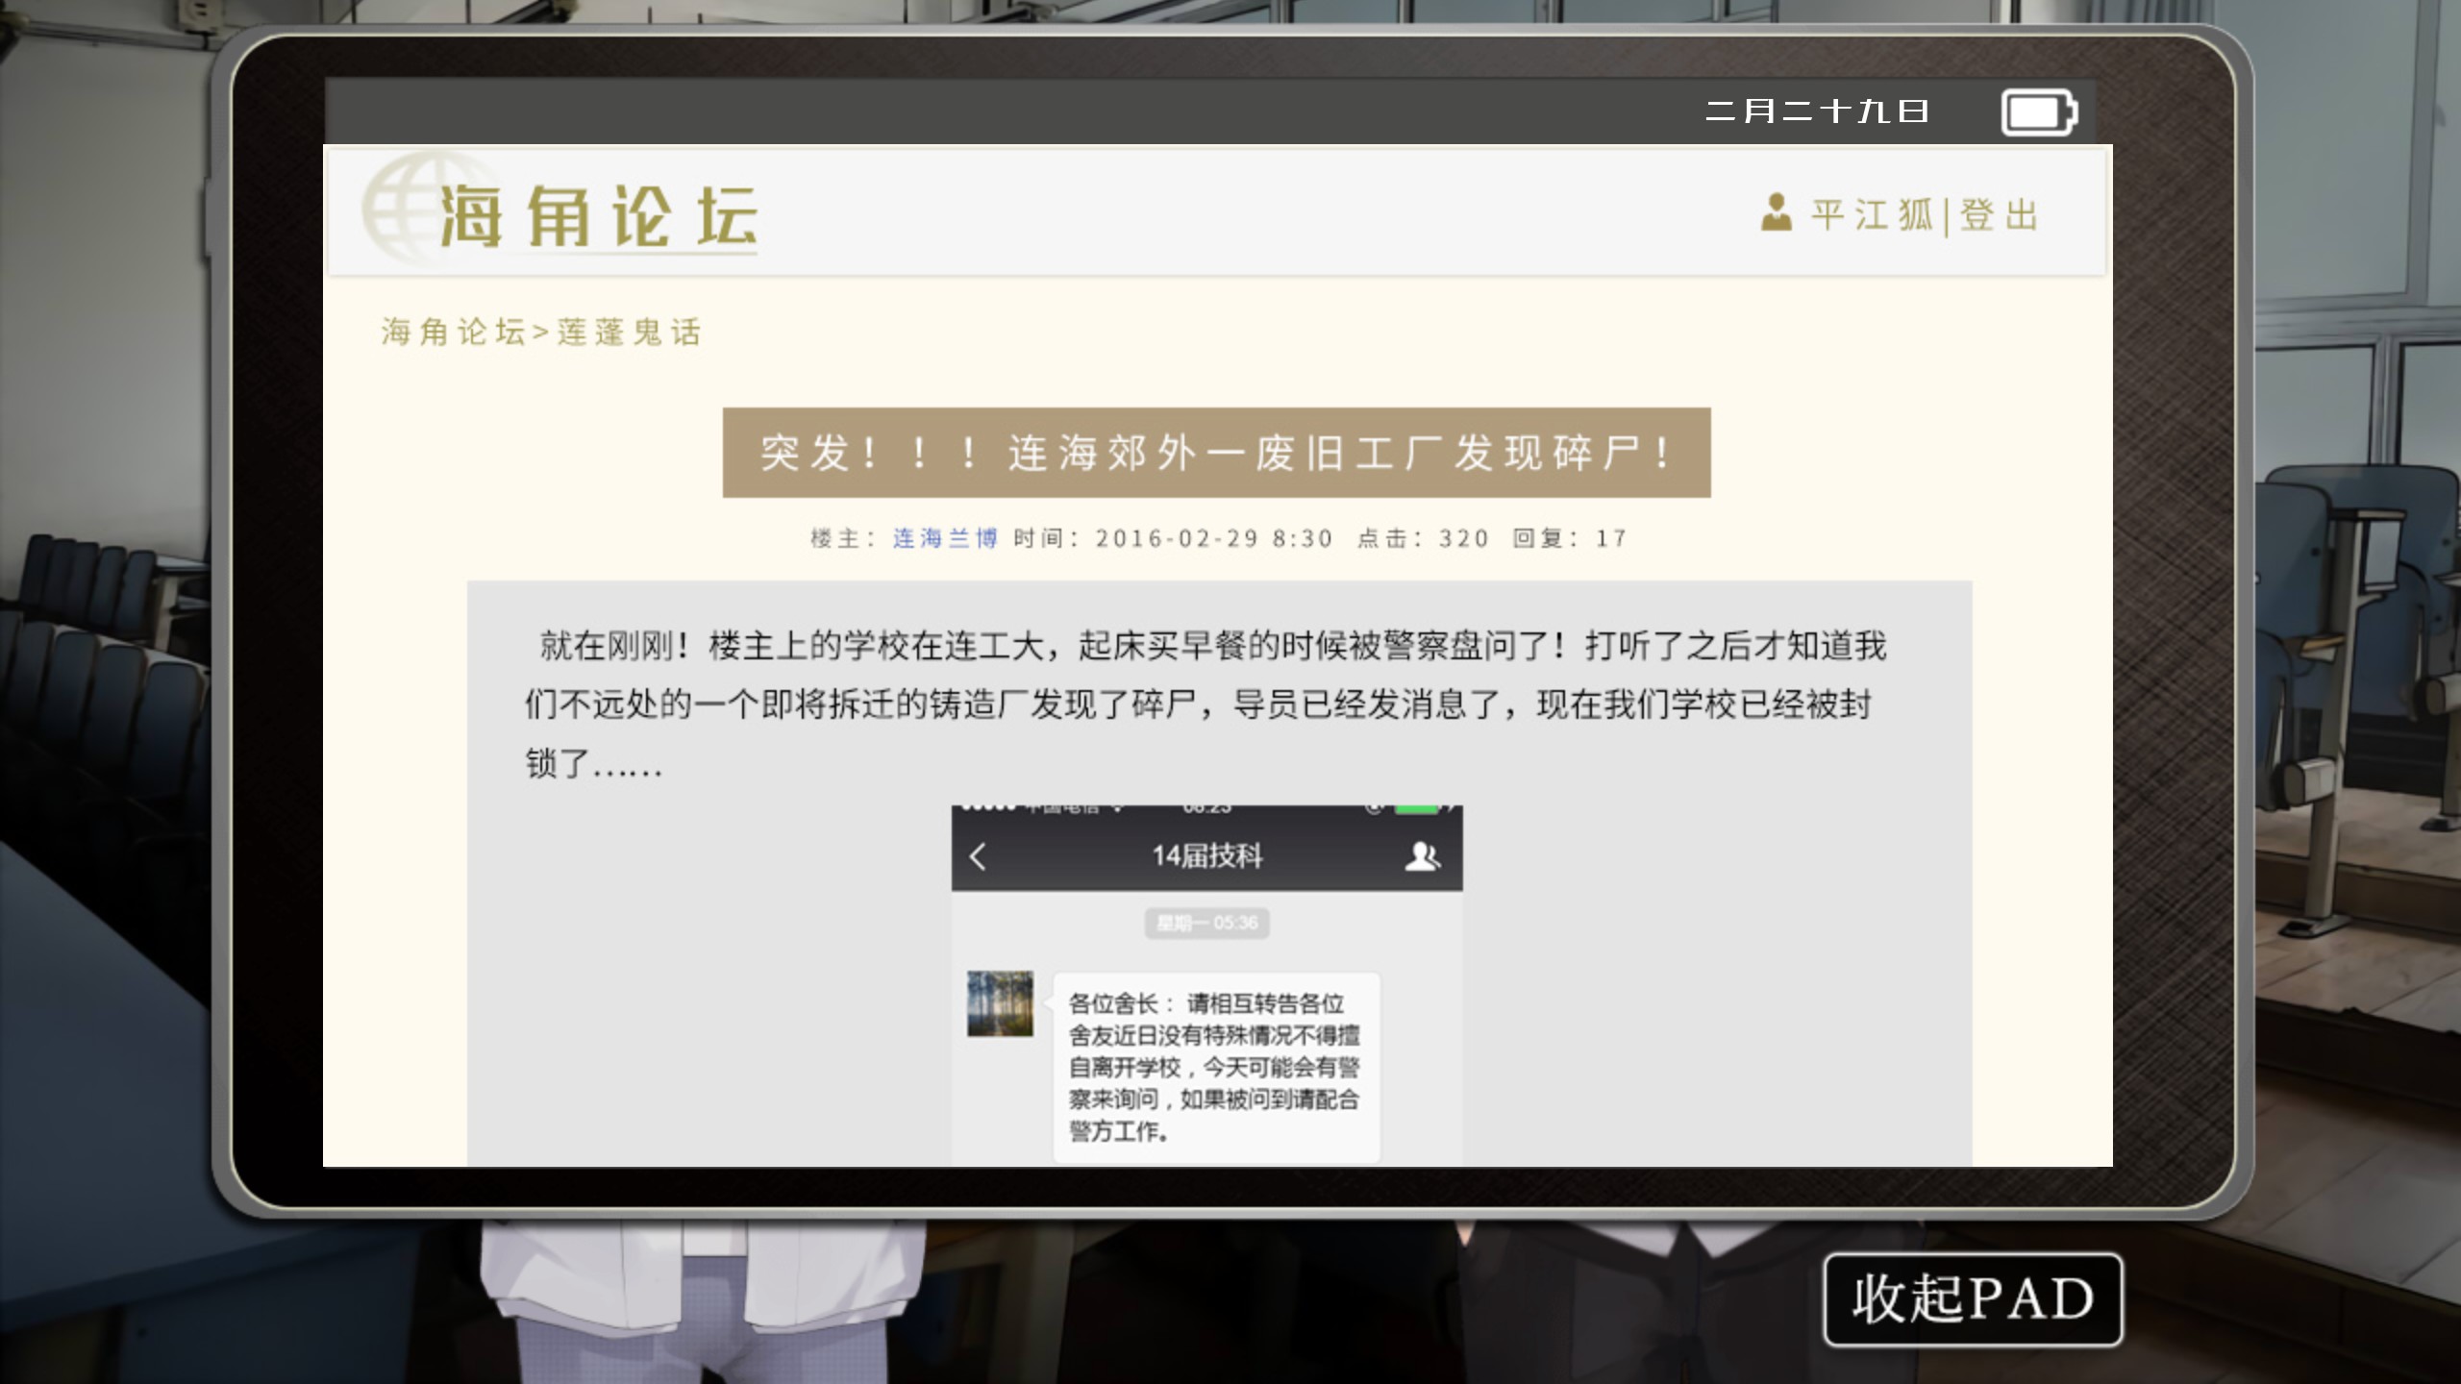This screenshot has width=2461, height=1384.
Task: Click the forest avatar in the chat message
Action: coord(1000,1003)
